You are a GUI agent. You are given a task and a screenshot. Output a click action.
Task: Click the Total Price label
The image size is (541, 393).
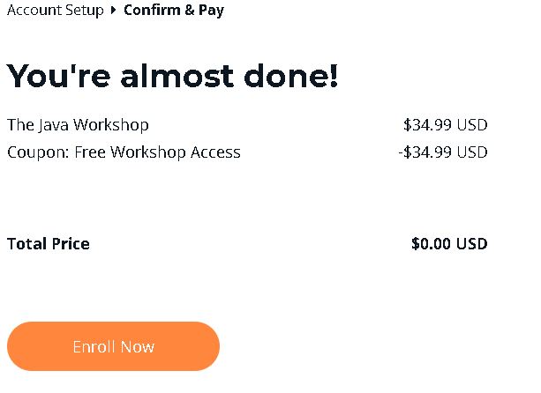coord(48,243)
